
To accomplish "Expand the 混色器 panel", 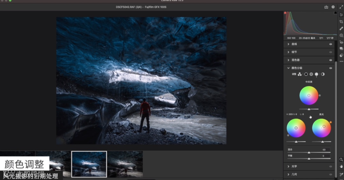I will (x=289, y=60).
